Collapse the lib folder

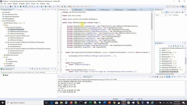click(3, 57)
